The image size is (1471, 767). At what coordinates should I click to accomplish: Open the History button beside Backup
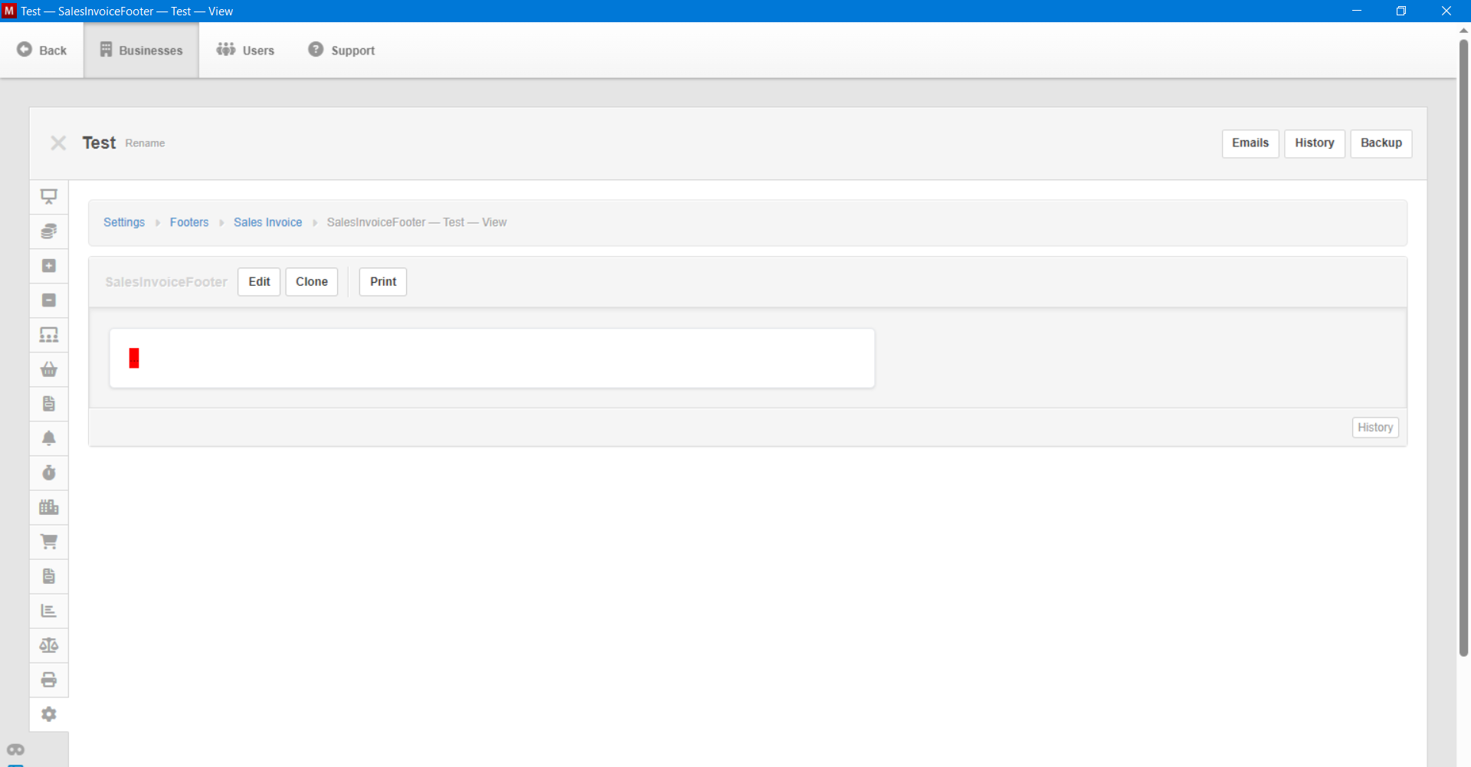click(1315, 143)
